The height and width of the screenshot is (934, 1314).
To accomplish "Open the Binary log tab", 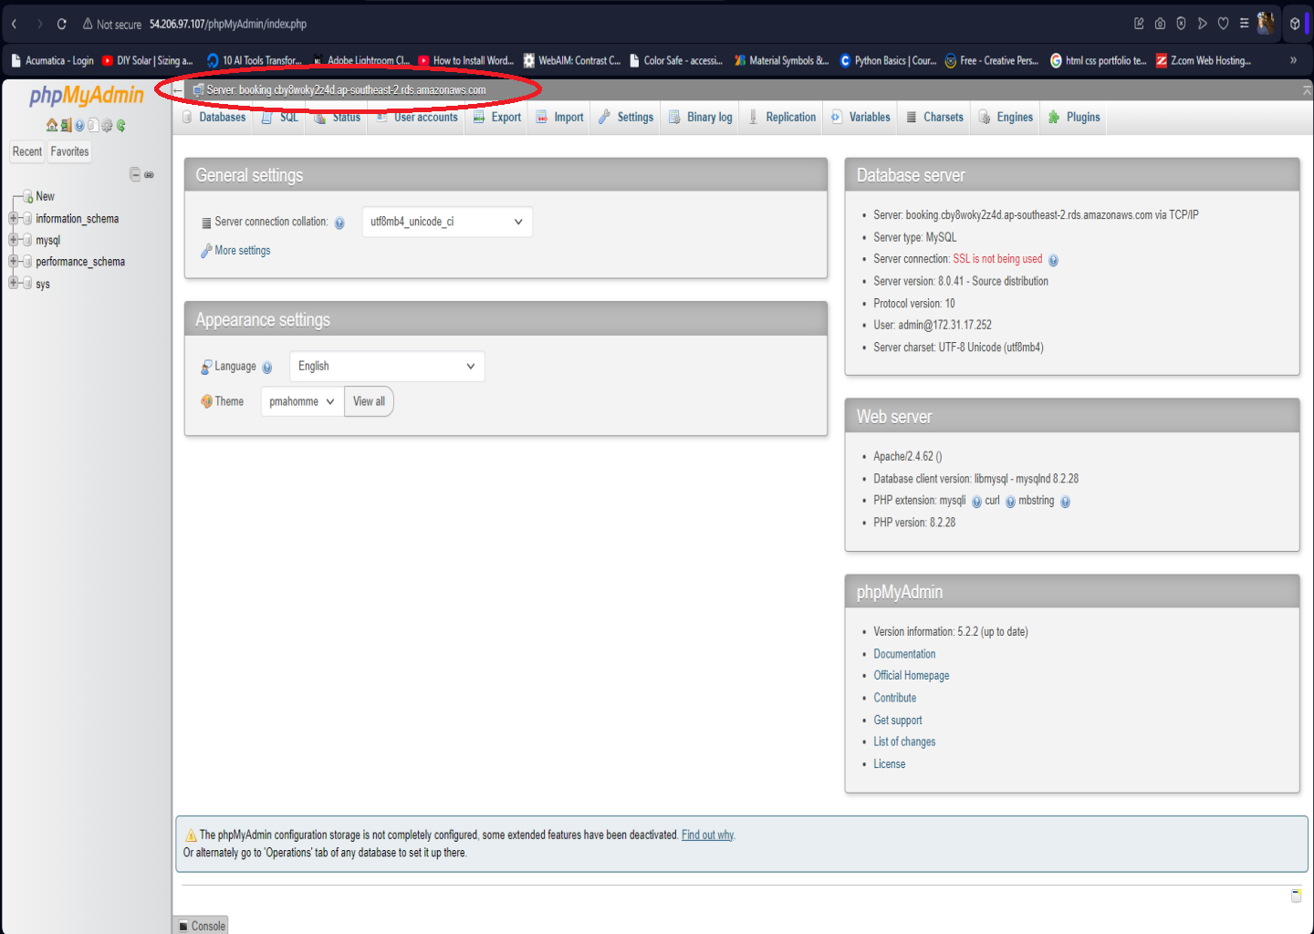I will click(x=701, y=118).
